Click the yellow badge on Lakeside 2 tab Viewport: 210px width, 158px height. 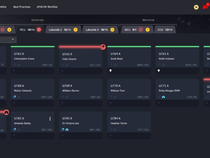tap(75, 30)
